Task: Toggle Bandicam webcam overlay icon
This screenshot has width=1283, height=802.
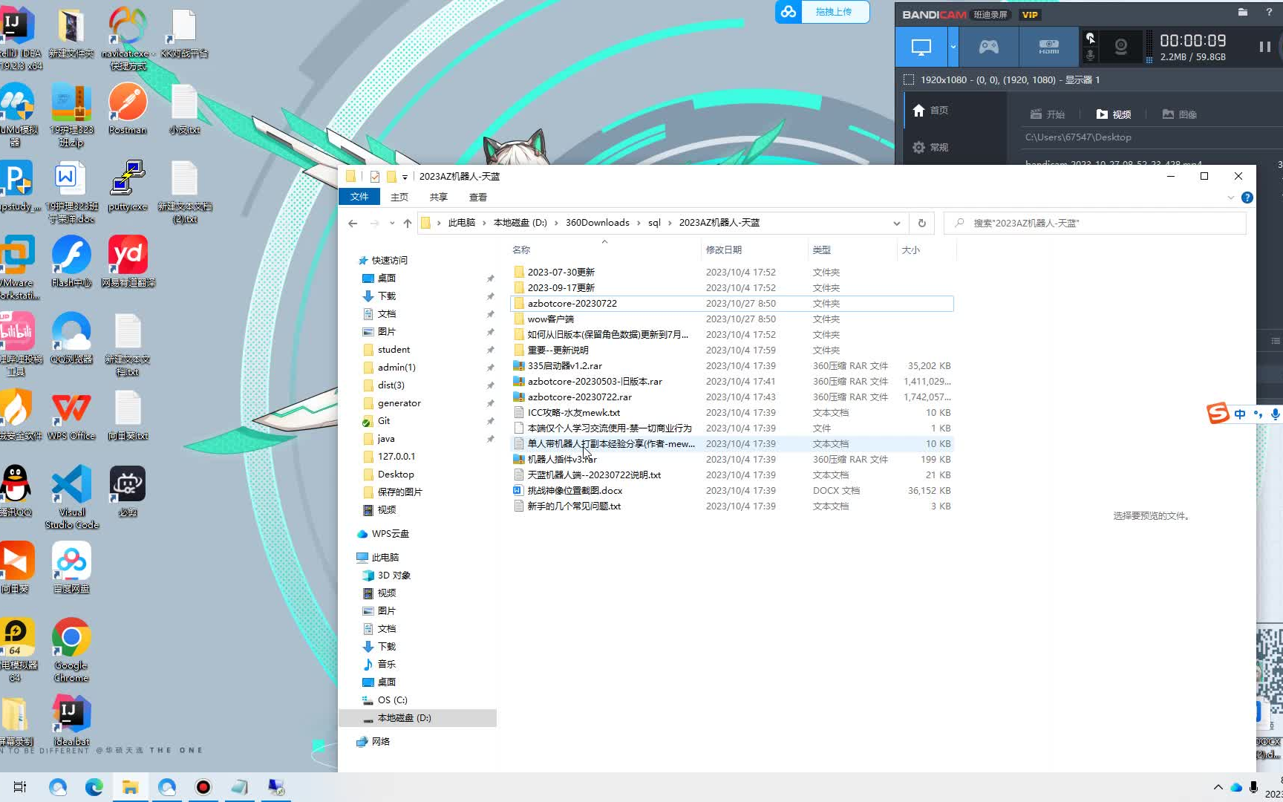Action: pyautogui.click(x=1120, y=48)
